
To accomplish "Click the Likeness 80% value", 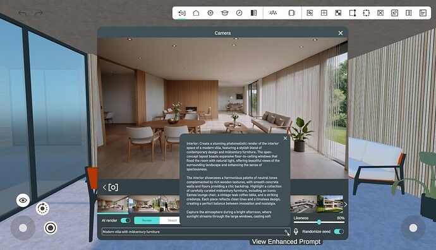I will tap(341, 218).
